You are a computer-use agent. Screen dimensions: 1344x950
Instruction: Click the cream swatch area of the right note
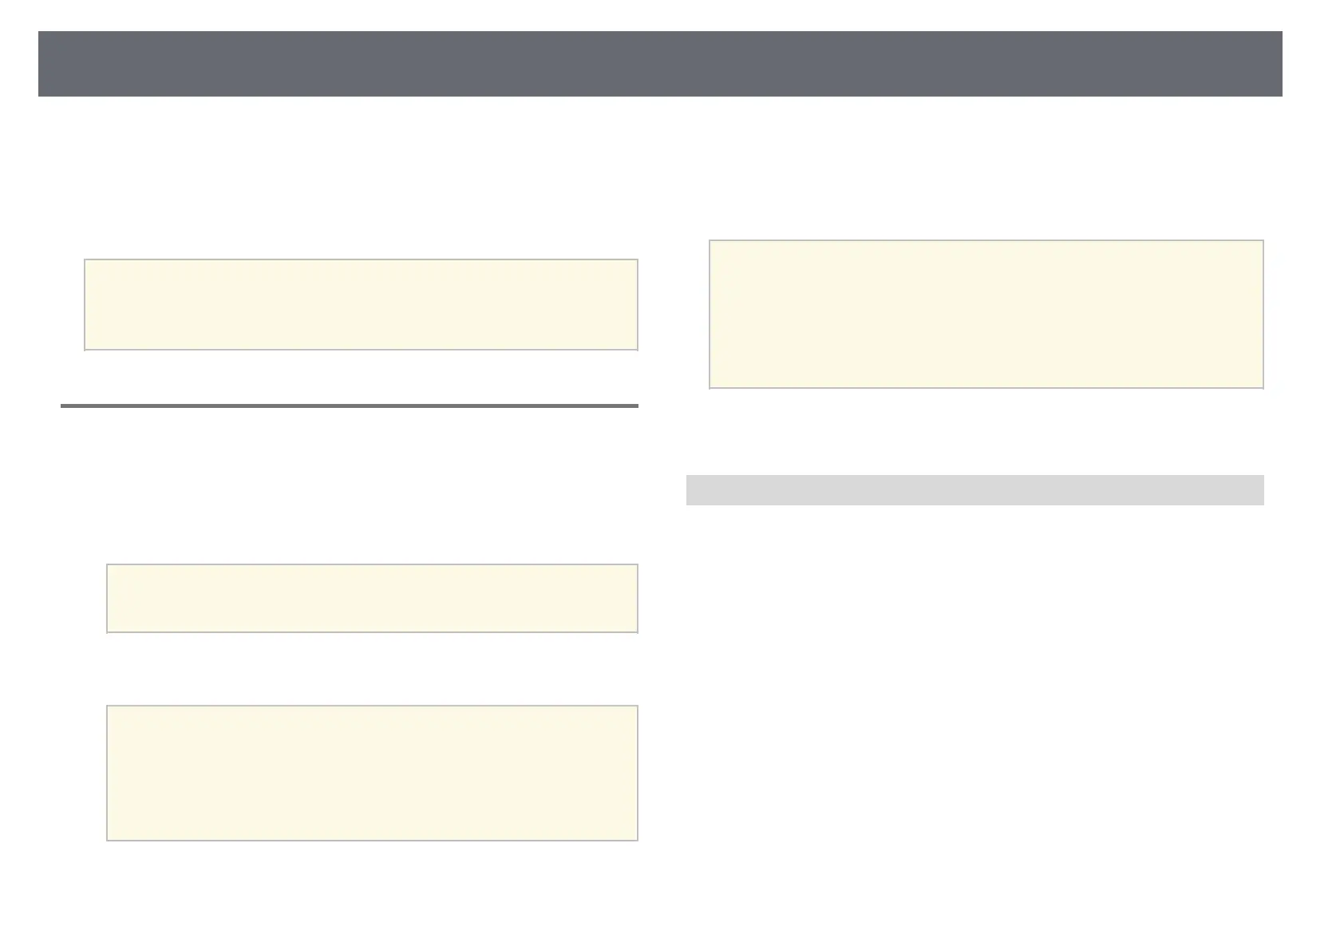pyautogui.click(x=986, y=315)
